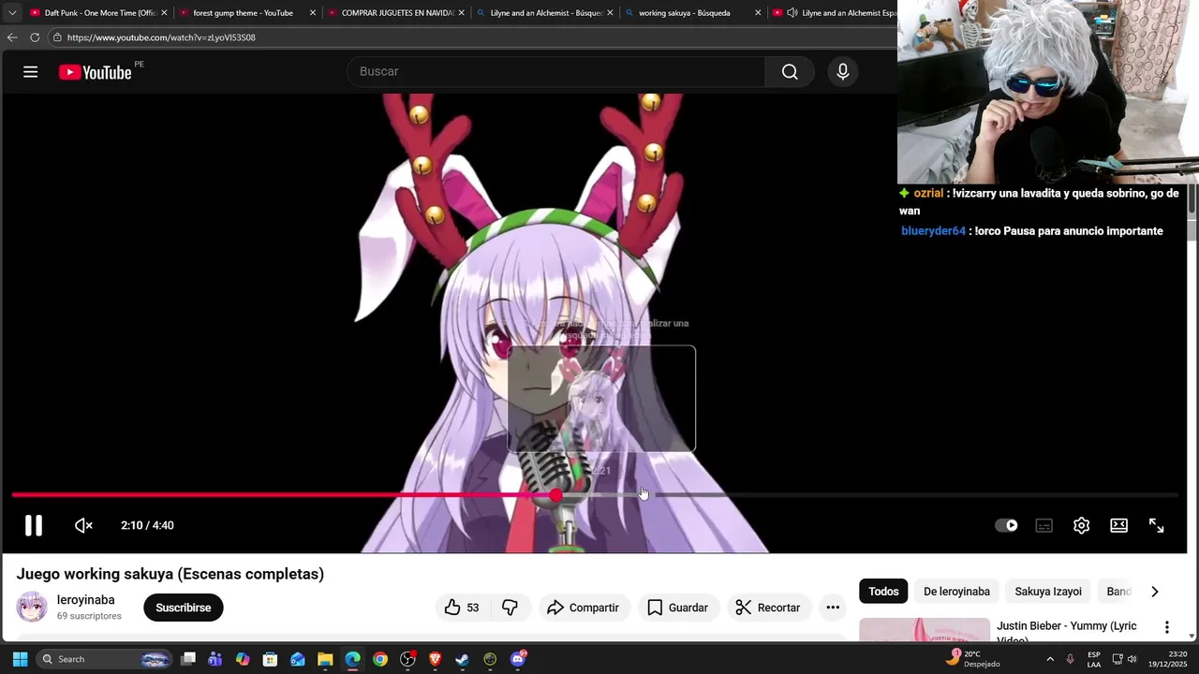Open options for Justin Bieber Yummy video
This screenshot has height=674, width=1199.
click(1166, 627)
